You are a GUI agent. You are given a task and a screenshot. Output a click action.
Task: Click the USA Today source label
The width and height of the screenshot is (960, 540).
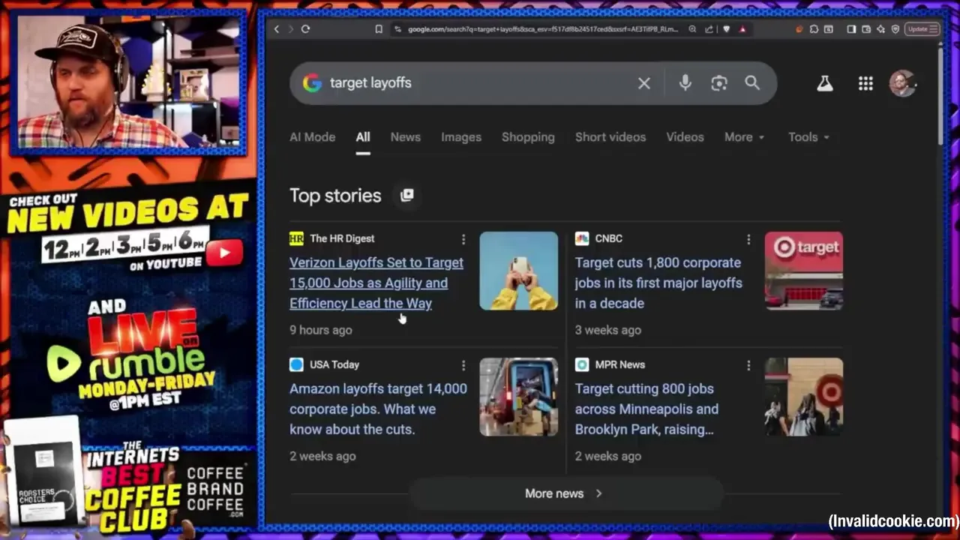pos(334,364)
